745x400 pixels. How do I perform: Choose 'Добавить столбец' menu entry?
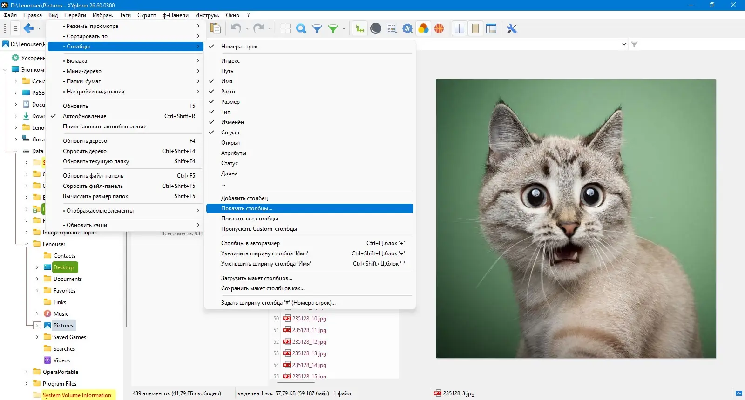pyautogui.click(x=310, y=198)
